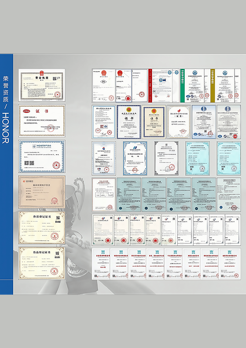View the China Gas Association certificate
This screenshot has height=348, width=246.
(x=42, y=156)
